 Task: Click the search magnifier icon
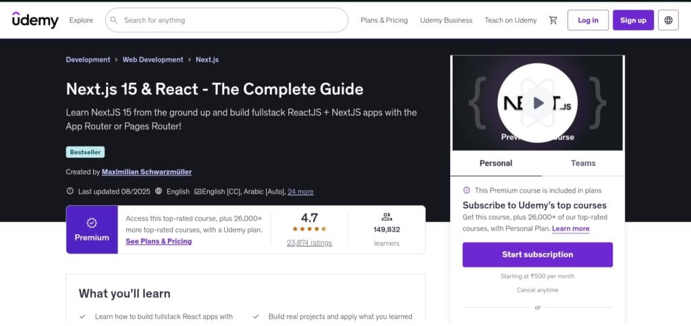(115, 20)
